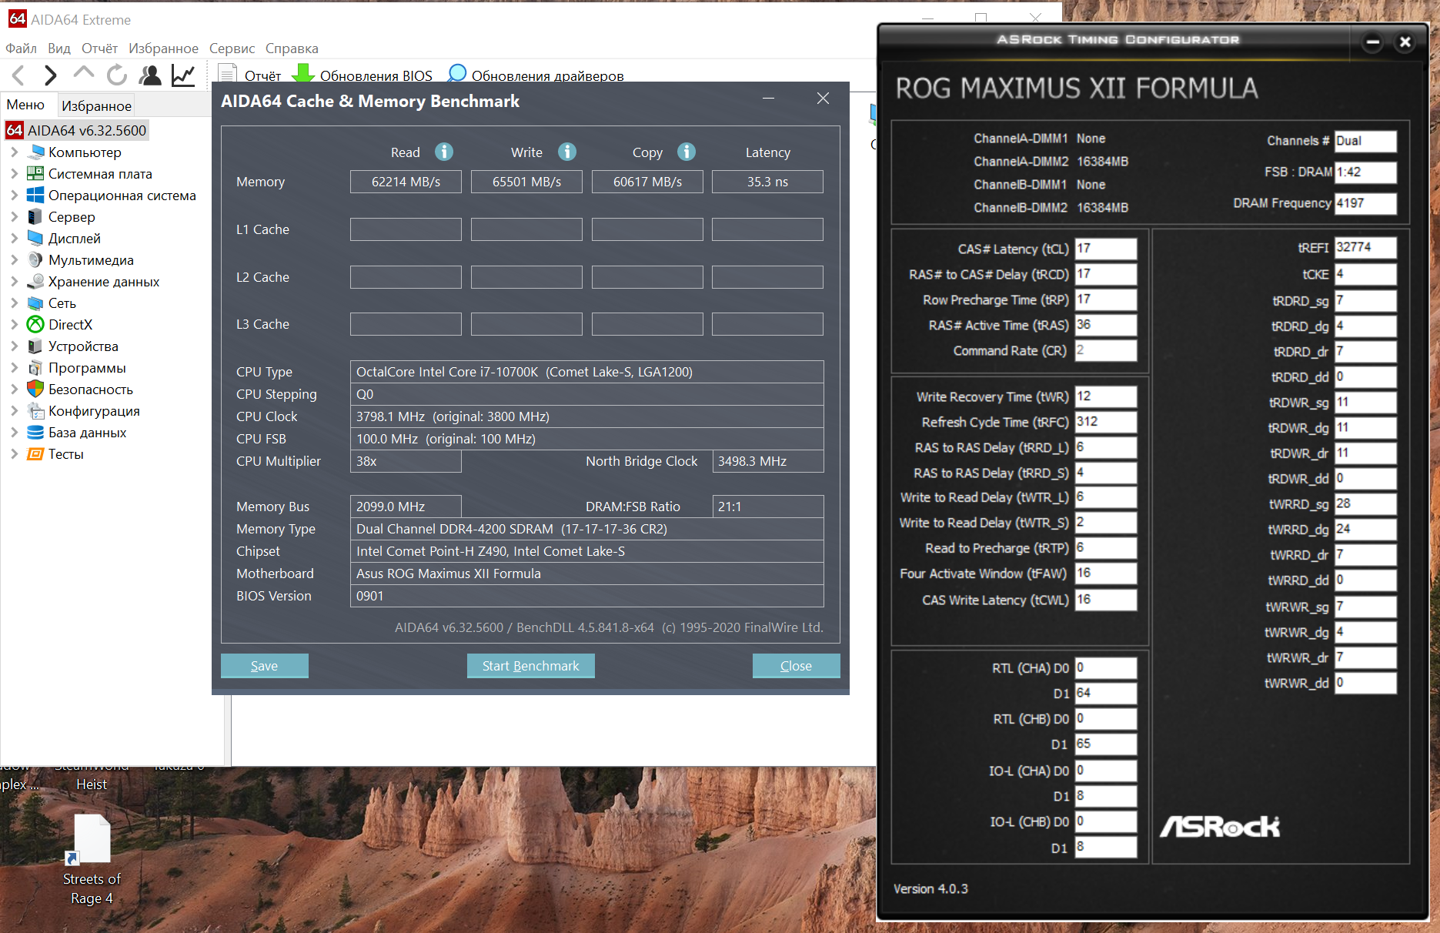Expand the Системная плата tree node
Screen dimensions: 1440x933
[x=15, y=174]
